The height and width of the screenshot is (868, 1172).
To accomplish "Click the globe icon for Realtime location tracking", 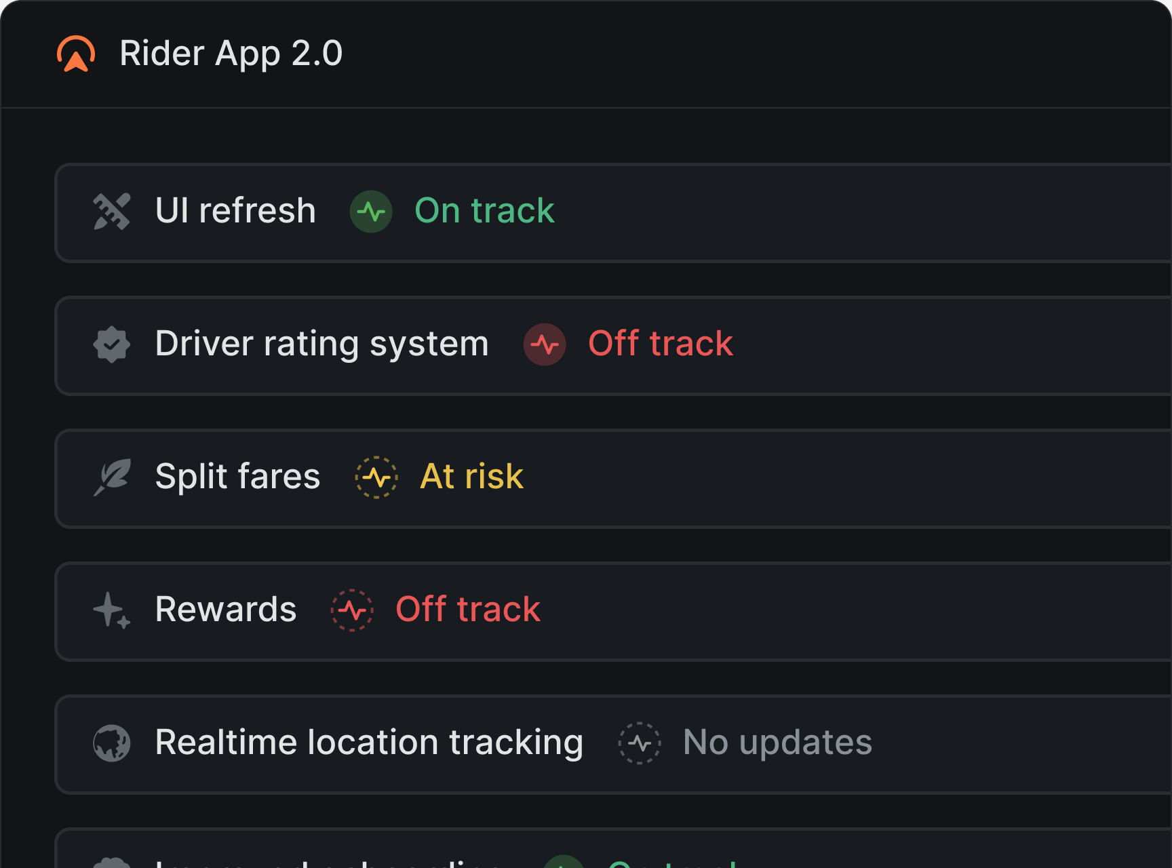I will 112,743.
